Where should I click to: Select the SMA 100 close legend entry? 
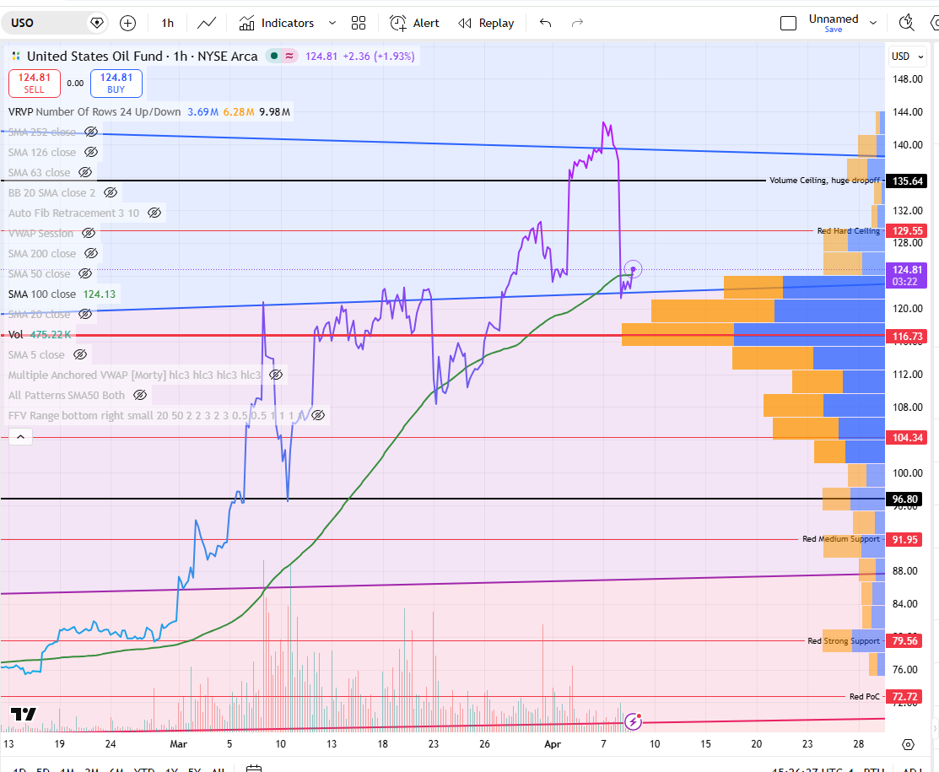tap(42, 294)
